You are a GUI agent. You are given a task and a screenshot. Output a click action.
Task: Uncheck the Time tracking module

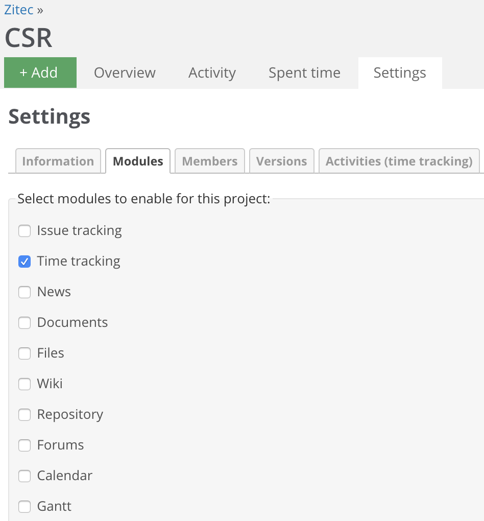[x=24, y=262]
